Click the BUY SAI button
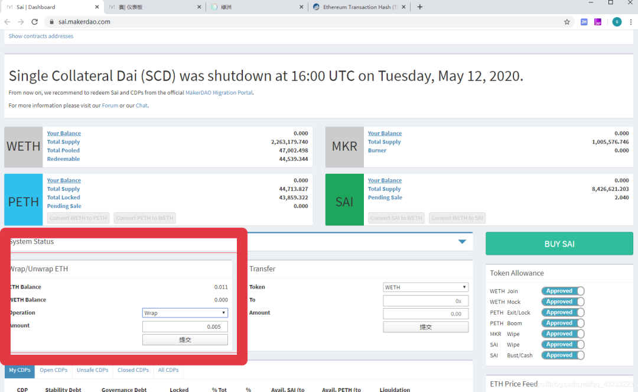The image size is (638, 392). tap(559, 244)
